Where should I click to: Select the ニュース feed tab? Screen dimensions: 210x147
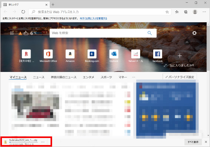[38, 77]
